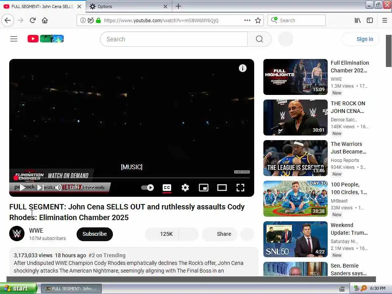Click the green network tray icon beside the magnifier
This screenshot has height=294, width=392.
[x=357, y=288]
